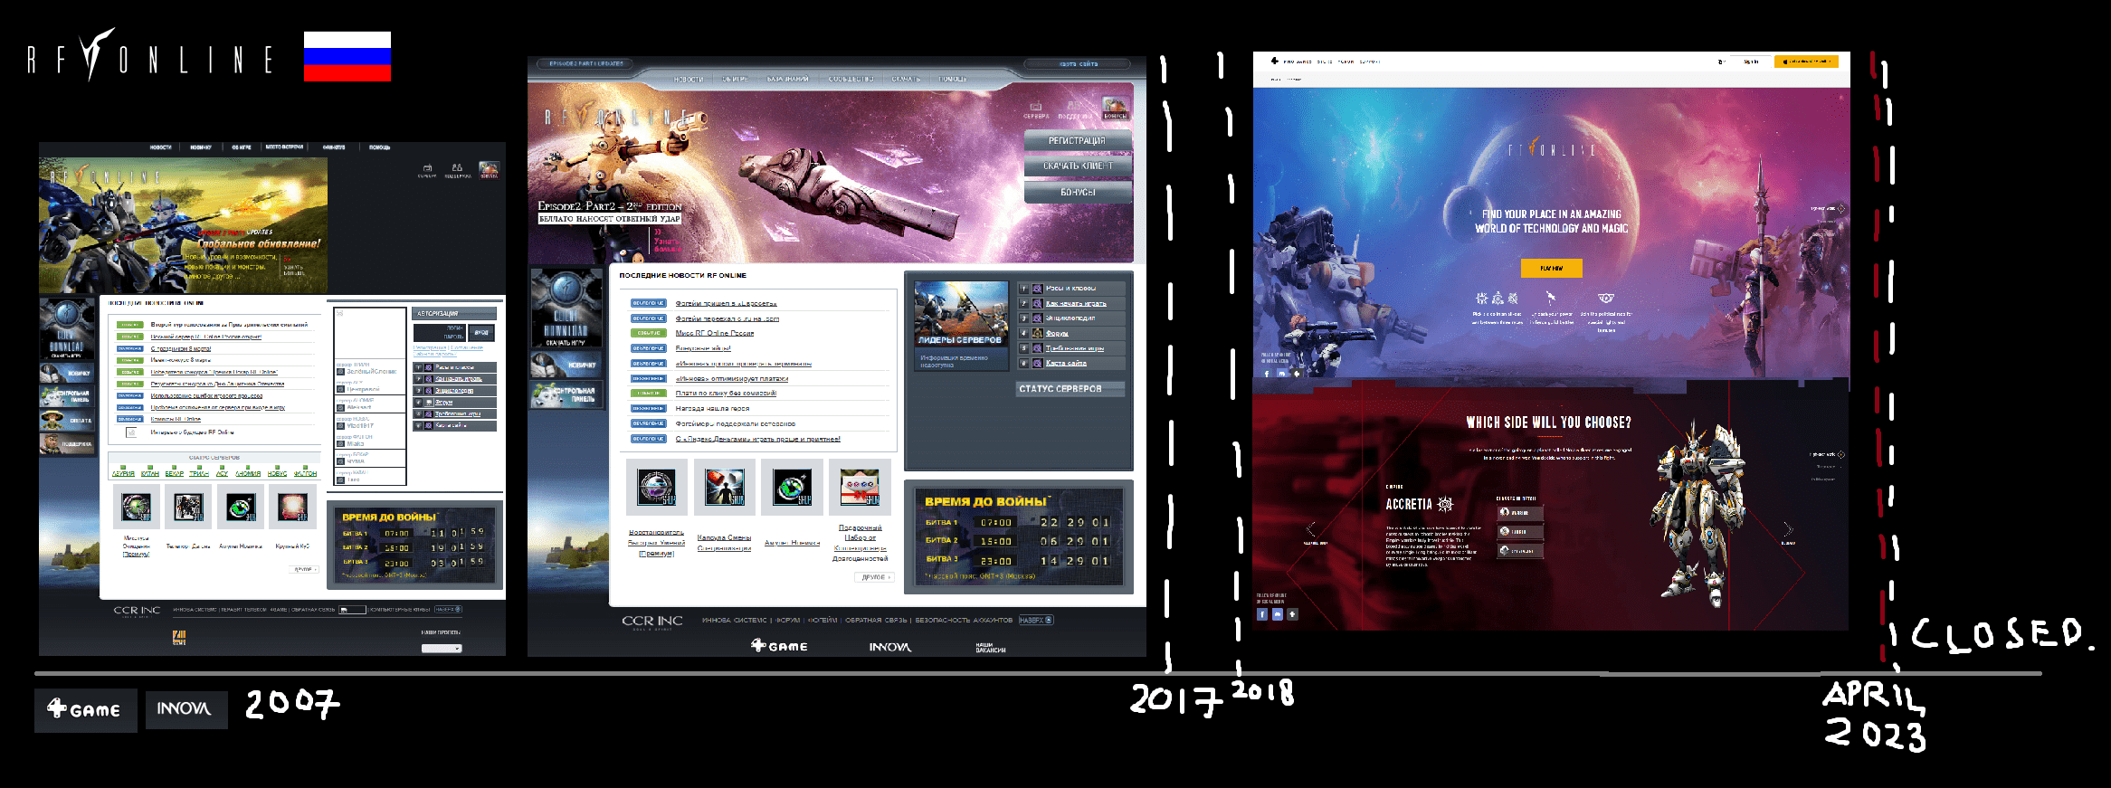
Task: Open НОВОСТИ menu in the purple-banner site
Action: [x=688, y=80]
